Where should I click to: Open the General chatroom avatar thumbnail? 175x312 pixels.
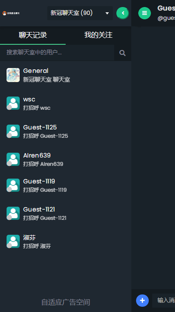[13, 75]
